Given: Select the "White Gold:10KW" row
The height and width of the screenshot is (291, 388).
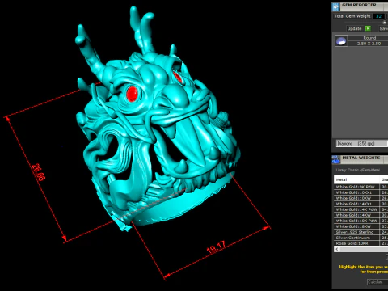Looking at the screenshot, I should coord(361,198).
